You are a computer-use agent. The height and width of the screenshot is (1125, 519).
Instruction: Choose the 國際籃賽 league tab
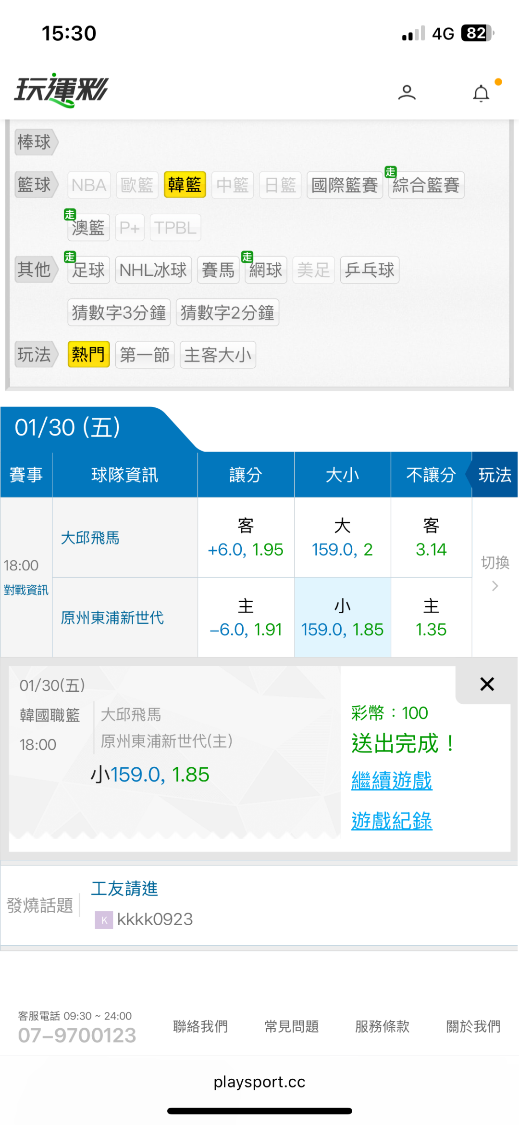[344, 185]
